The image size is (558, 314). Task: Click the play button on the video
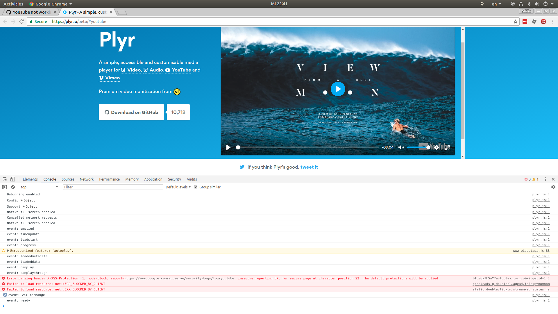click(338, 89)
